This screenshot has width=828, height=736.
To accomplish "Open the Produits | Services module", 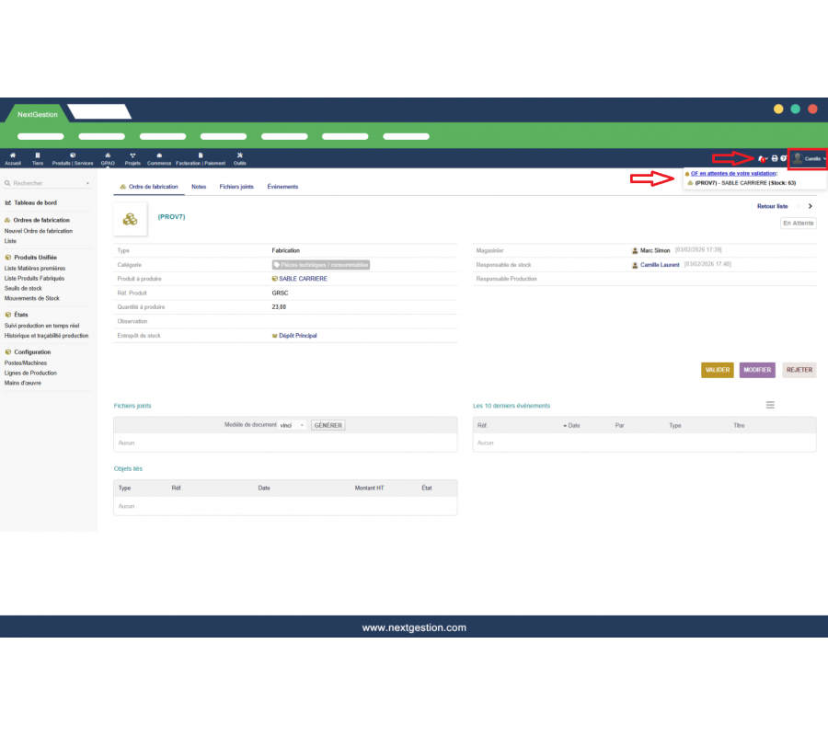I will 73,158.
